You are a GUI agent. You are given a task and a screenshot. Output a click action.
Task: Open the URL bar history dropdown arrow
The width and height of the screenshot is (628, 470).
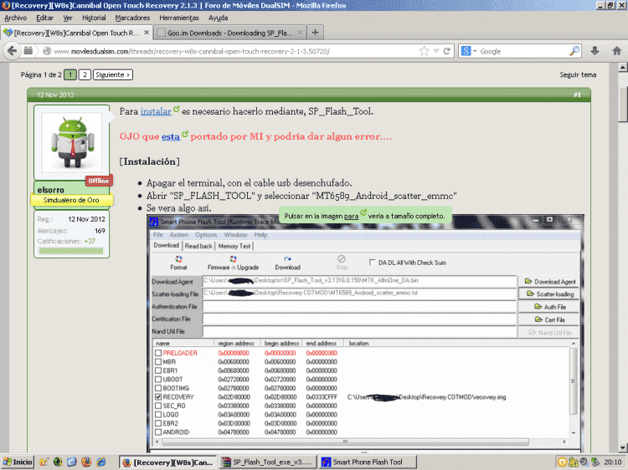point(436,51)
